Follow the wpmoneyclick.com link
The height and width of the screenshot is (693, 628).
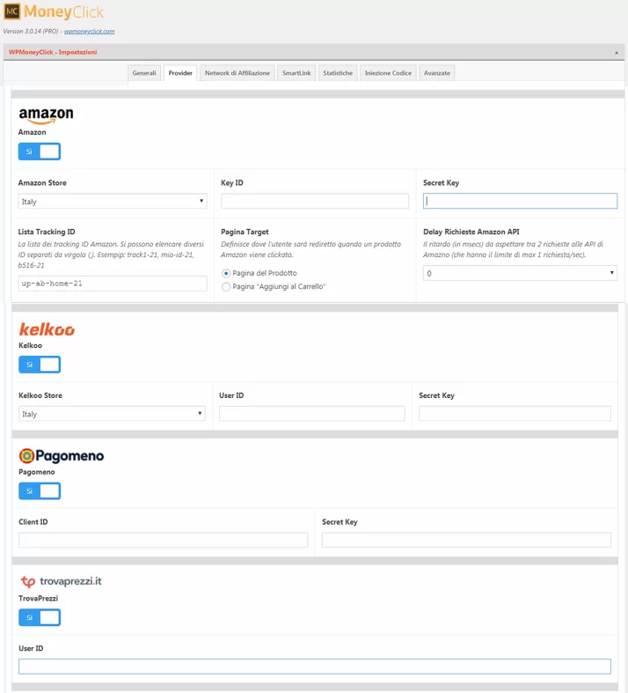click(x=89, y=32)
